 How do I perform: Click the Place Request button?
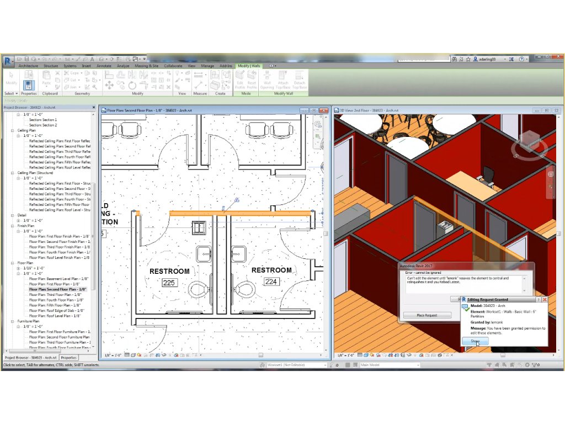click(x=427, y=315)
